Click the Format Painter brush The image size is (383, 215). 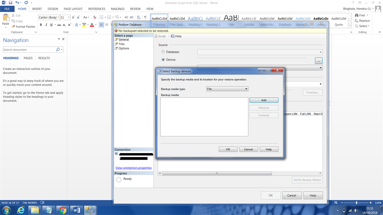click(x=24, y=27)
